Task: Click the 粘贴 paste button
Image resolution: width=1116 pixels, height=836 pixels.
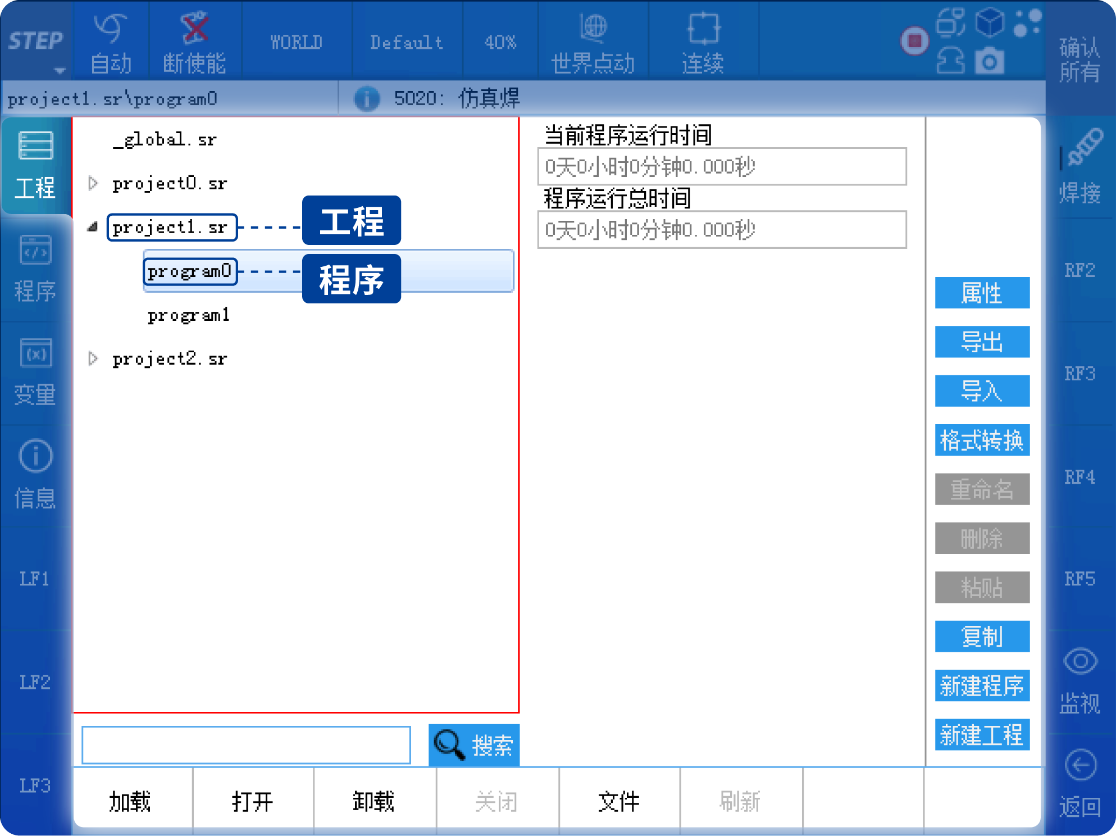Action: pyautogui.click(x=982, y=587)
